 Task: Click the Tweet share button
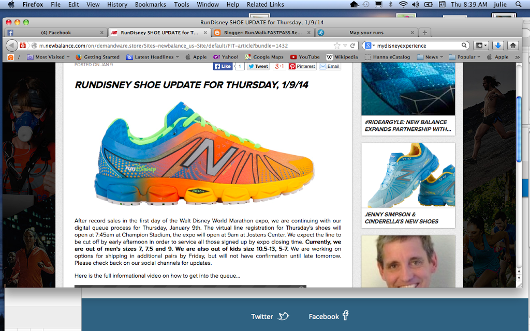258,66
